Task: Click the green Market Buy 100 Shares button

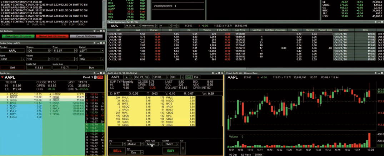Action: tap(18, 36)
